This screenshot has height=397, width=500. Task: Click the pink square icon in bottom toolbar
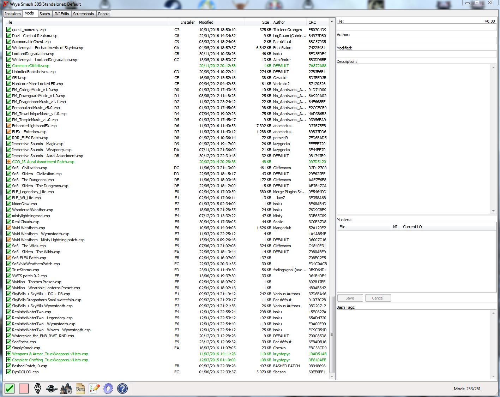[x=24, y=389]
